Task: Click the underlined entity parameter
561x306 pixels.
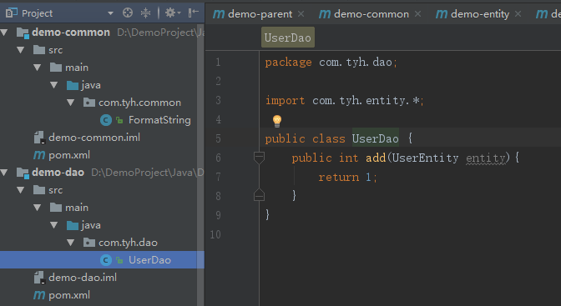Action: coord(486,158)
